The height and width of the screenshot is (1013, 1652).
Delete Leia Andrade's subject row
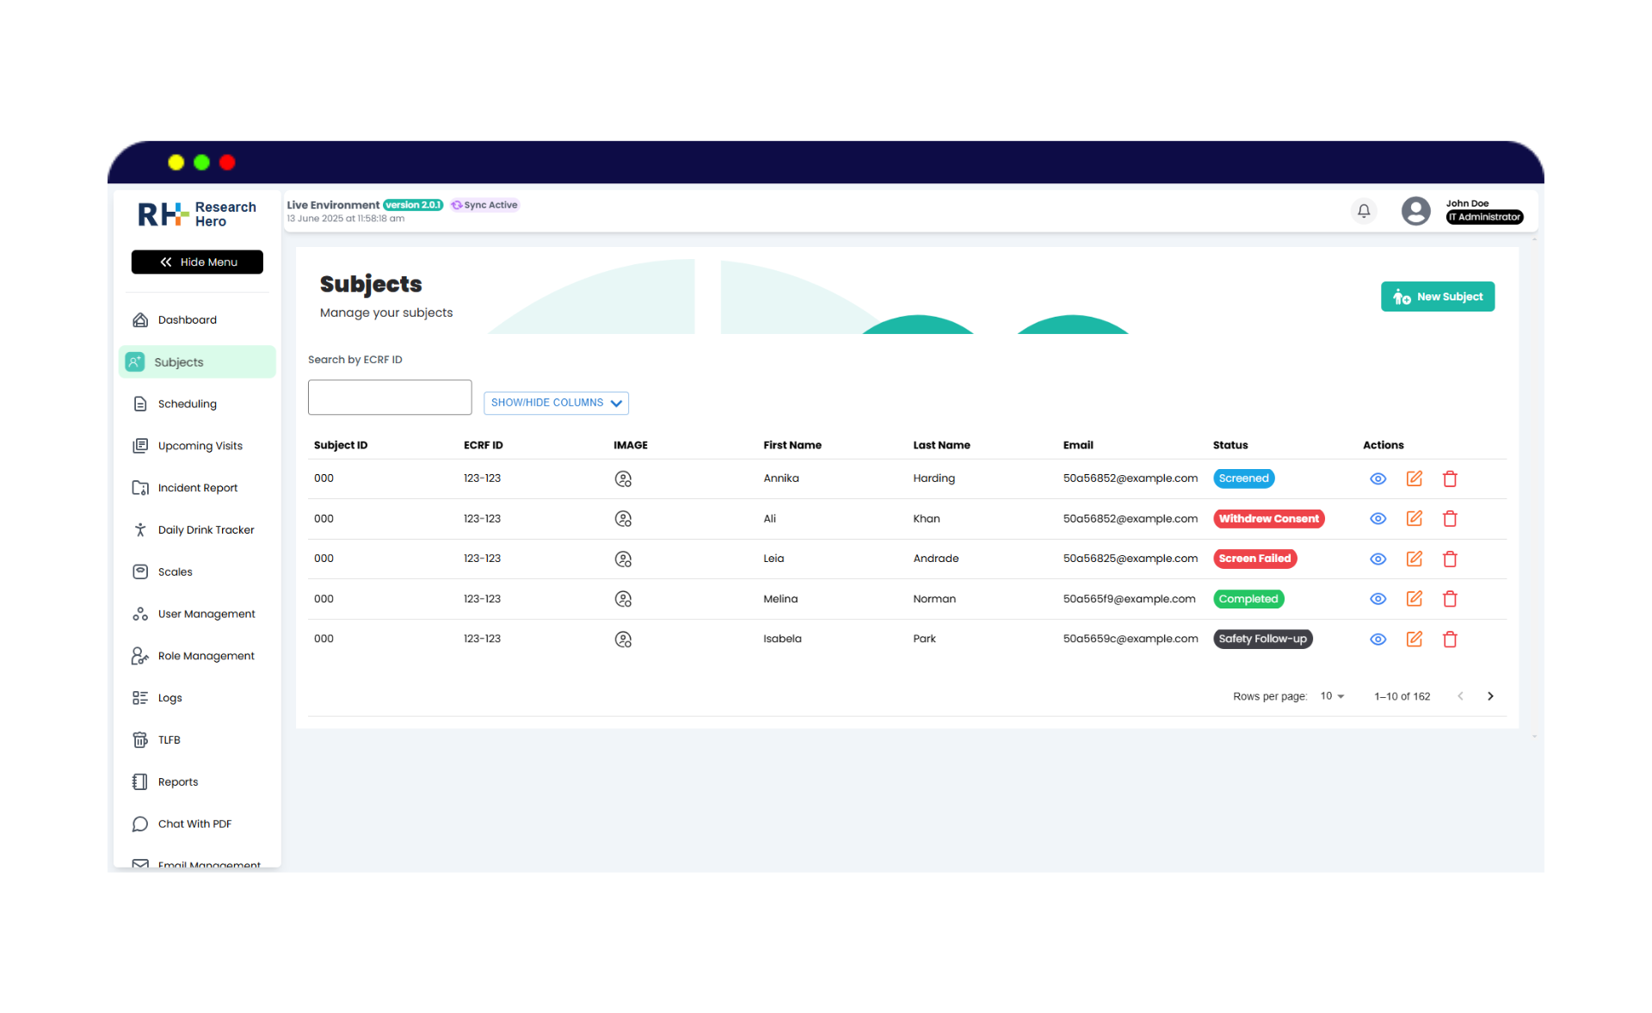click(x=1450, y=559)
